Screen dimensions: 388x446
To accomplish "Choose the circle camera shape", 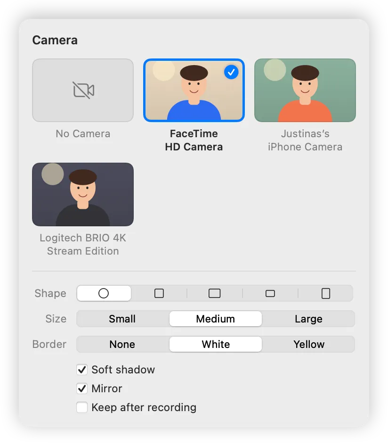I will (x=104, y=293).
